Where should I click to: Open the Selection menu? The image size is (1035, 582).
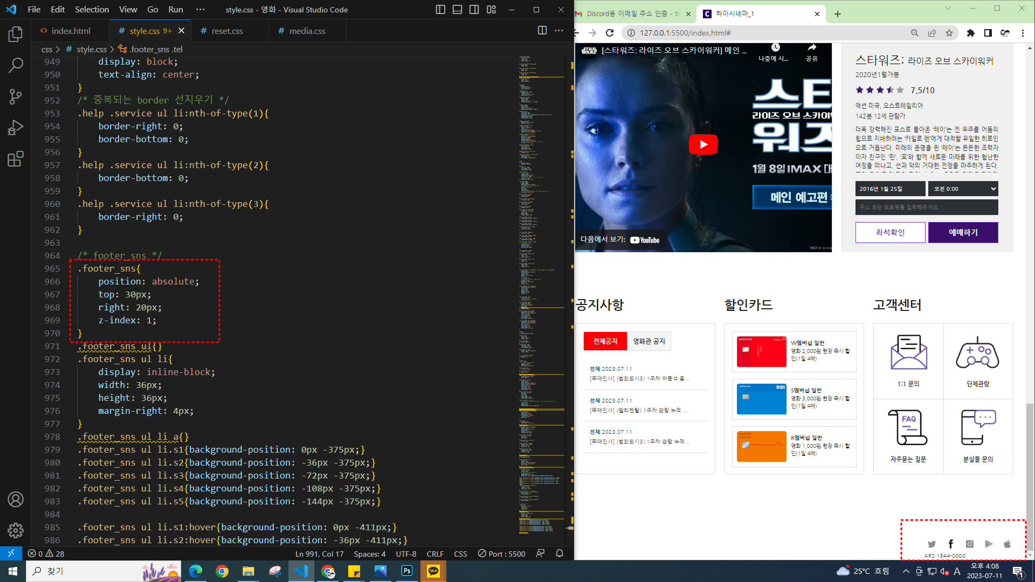click(x=92, y=10)
